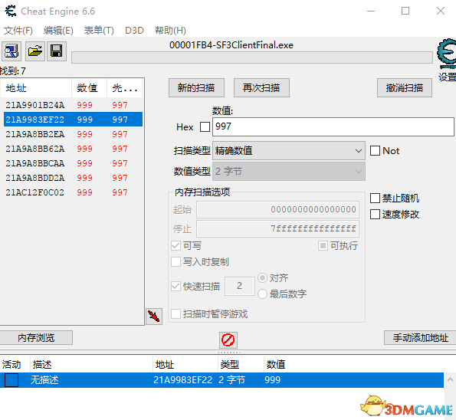The width and height of the screenshot is (456, 420).
Task: Click the fast scan alignment value field
Action: pos(240,286)
